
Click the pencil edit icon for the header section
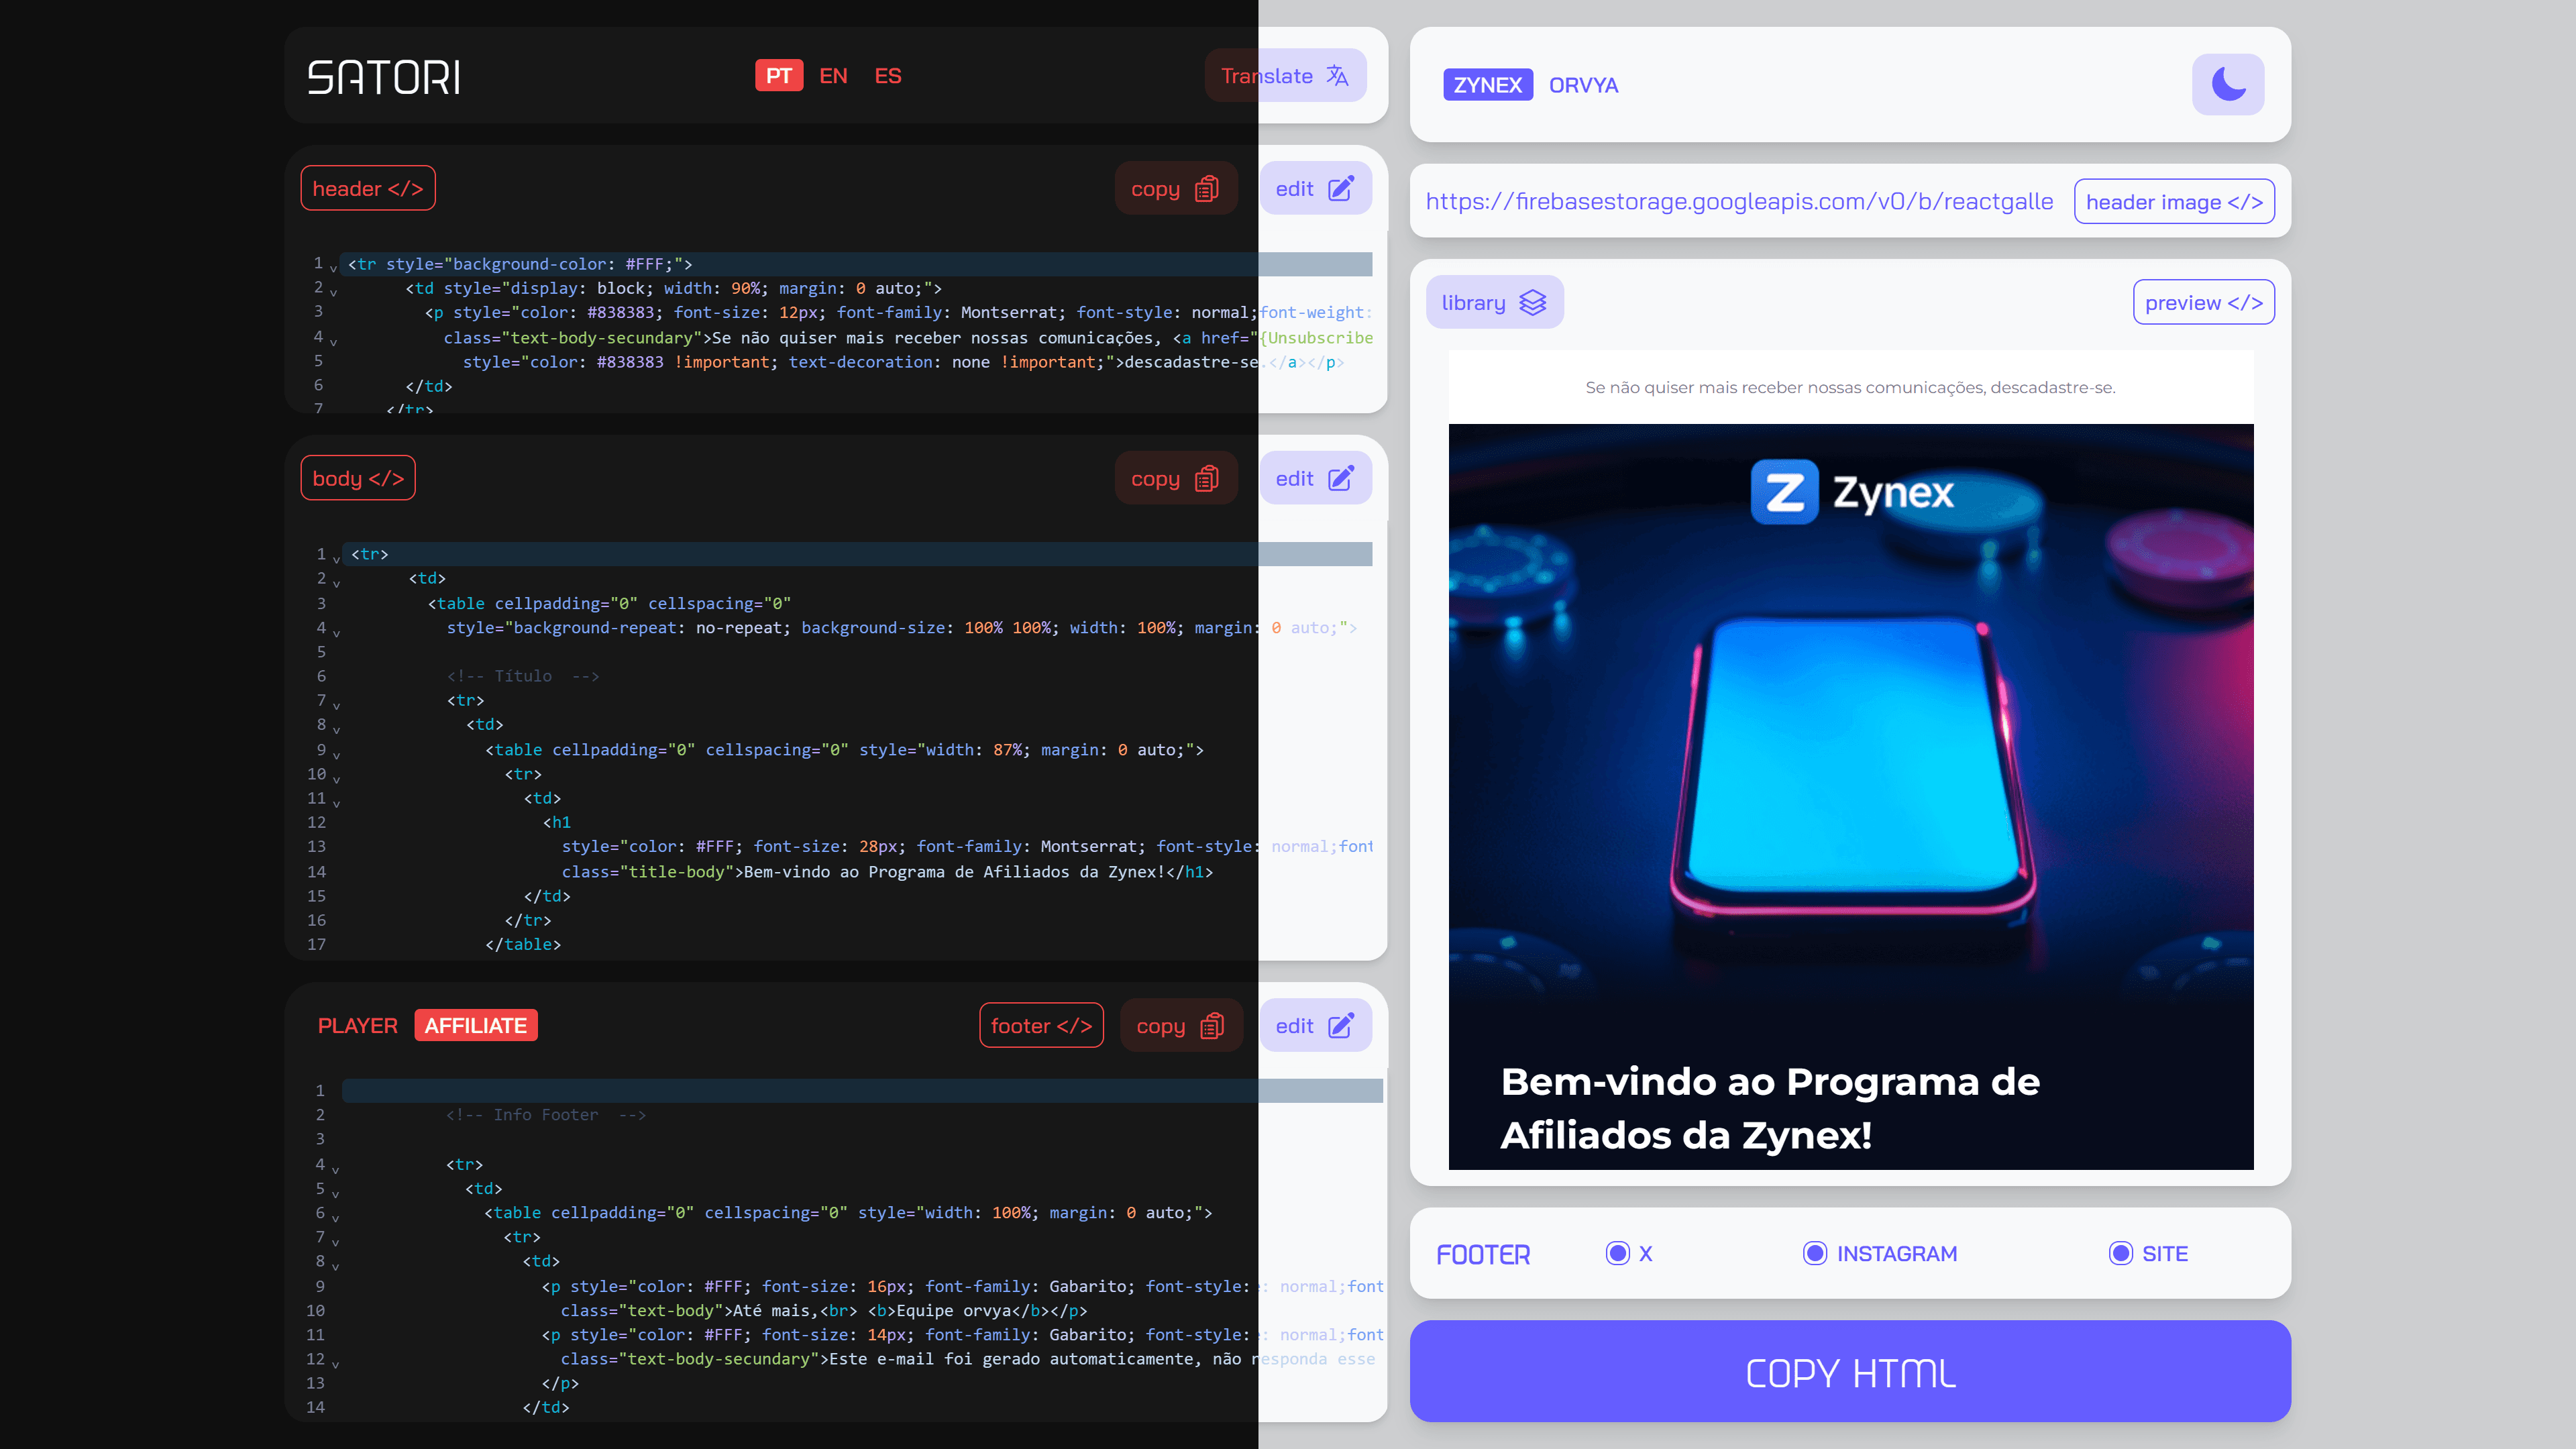pos(1341,189)
